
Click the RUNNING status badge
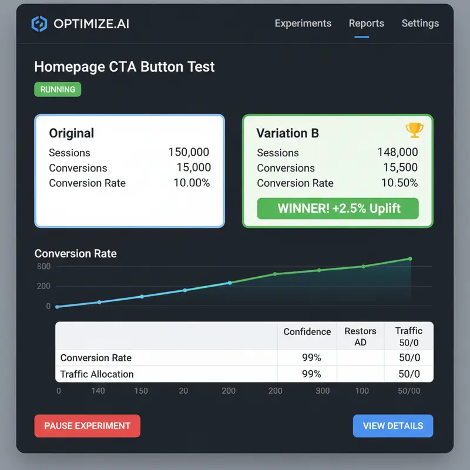pos(57,89)
